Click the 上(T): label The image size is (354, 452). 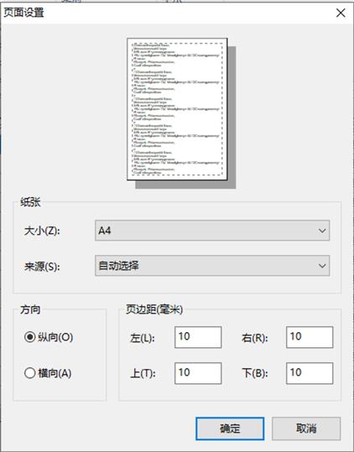143,374
